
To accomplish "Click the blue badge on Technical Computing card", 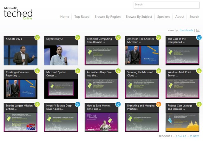I will (x=118, y=37).
